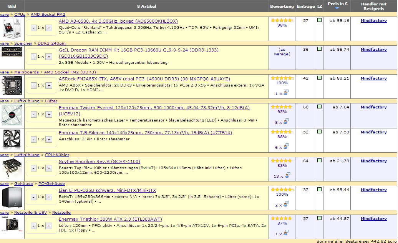
Task: Tick LZ checkbox for Lian Li PC-Q25B
Action: [x=320, y=189]
